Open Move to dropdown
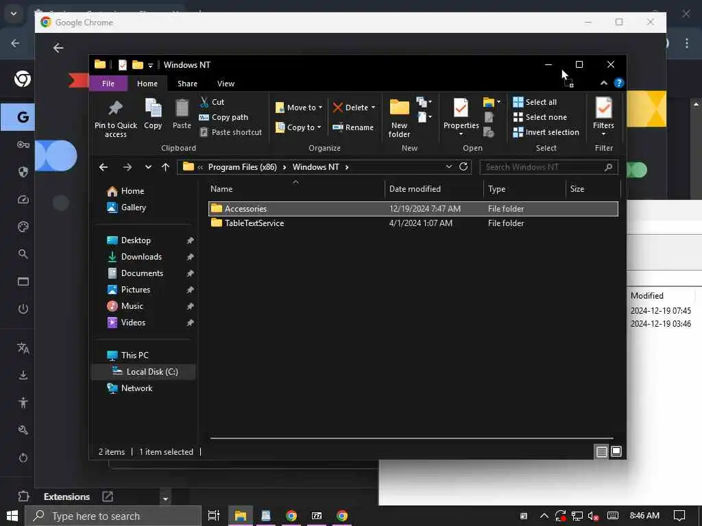The height and width of the screenshot is (526, 702). click(x=299, y=108)
